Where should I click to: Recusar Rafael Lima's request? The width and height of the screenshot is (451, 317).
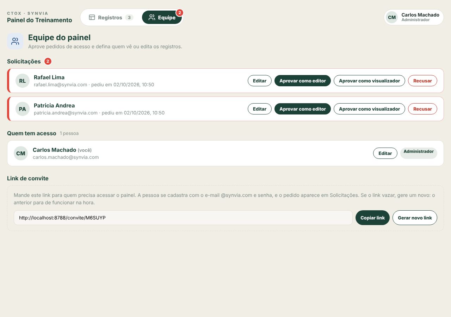(x=422, y=81)
